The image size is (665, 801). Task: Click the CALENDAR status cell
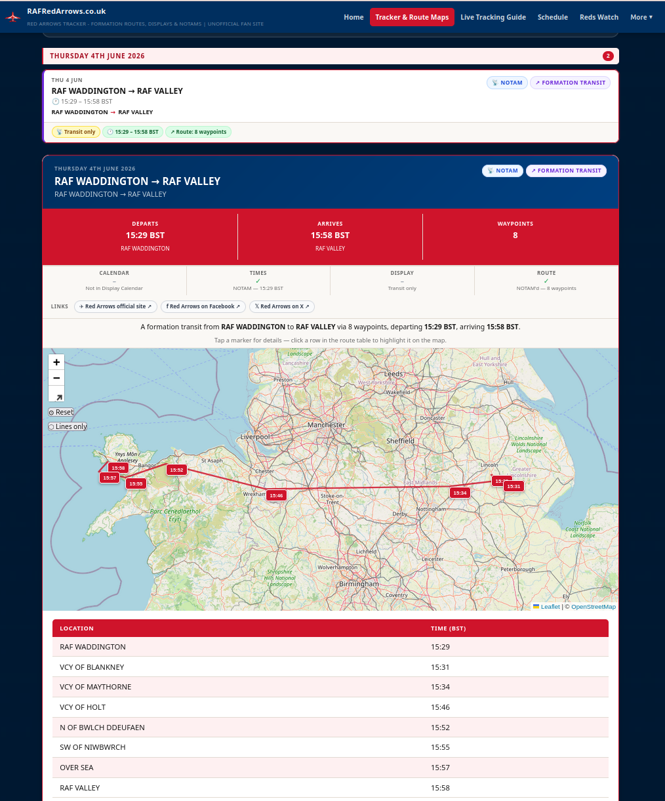(114, 280)
